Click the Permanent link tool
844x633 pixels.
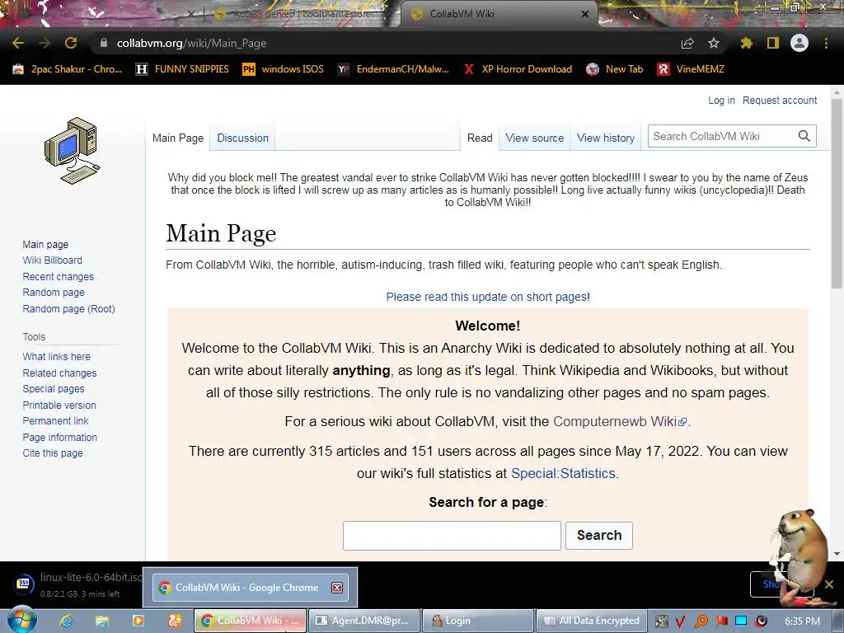pyautogui.click(x=55, y=421)
